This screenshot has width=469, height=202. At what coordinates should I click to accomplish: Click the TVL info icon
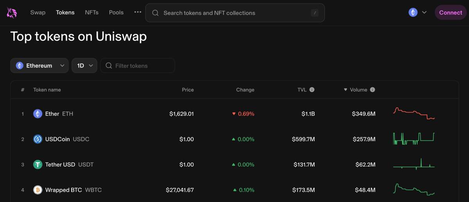tap(312, 90)
